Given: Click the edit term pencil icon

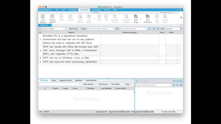Looking at the screenshot, I should [x=141, y=81].
